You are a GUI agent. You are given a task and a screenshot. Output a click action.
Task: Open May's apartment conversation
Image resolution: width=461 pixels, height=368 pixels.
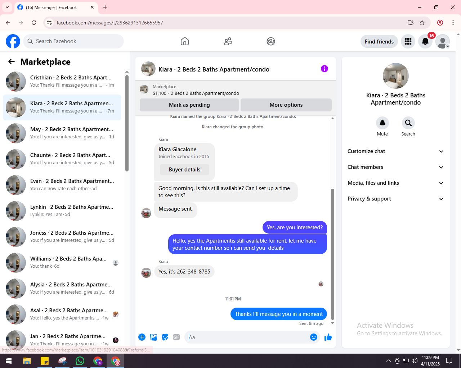tap(62, 133)
